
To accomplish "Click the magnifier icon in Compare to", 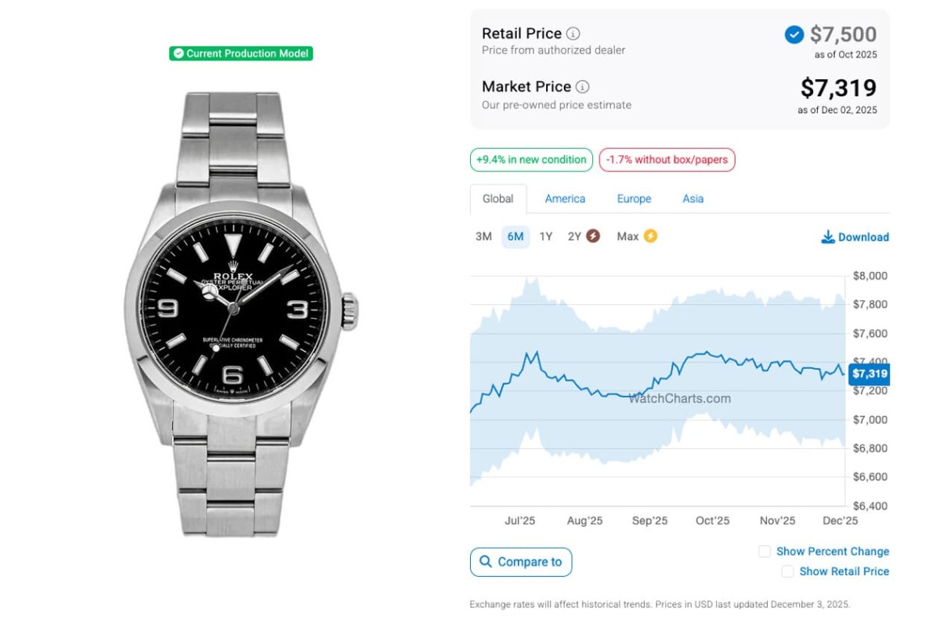I will coord(486,562).
